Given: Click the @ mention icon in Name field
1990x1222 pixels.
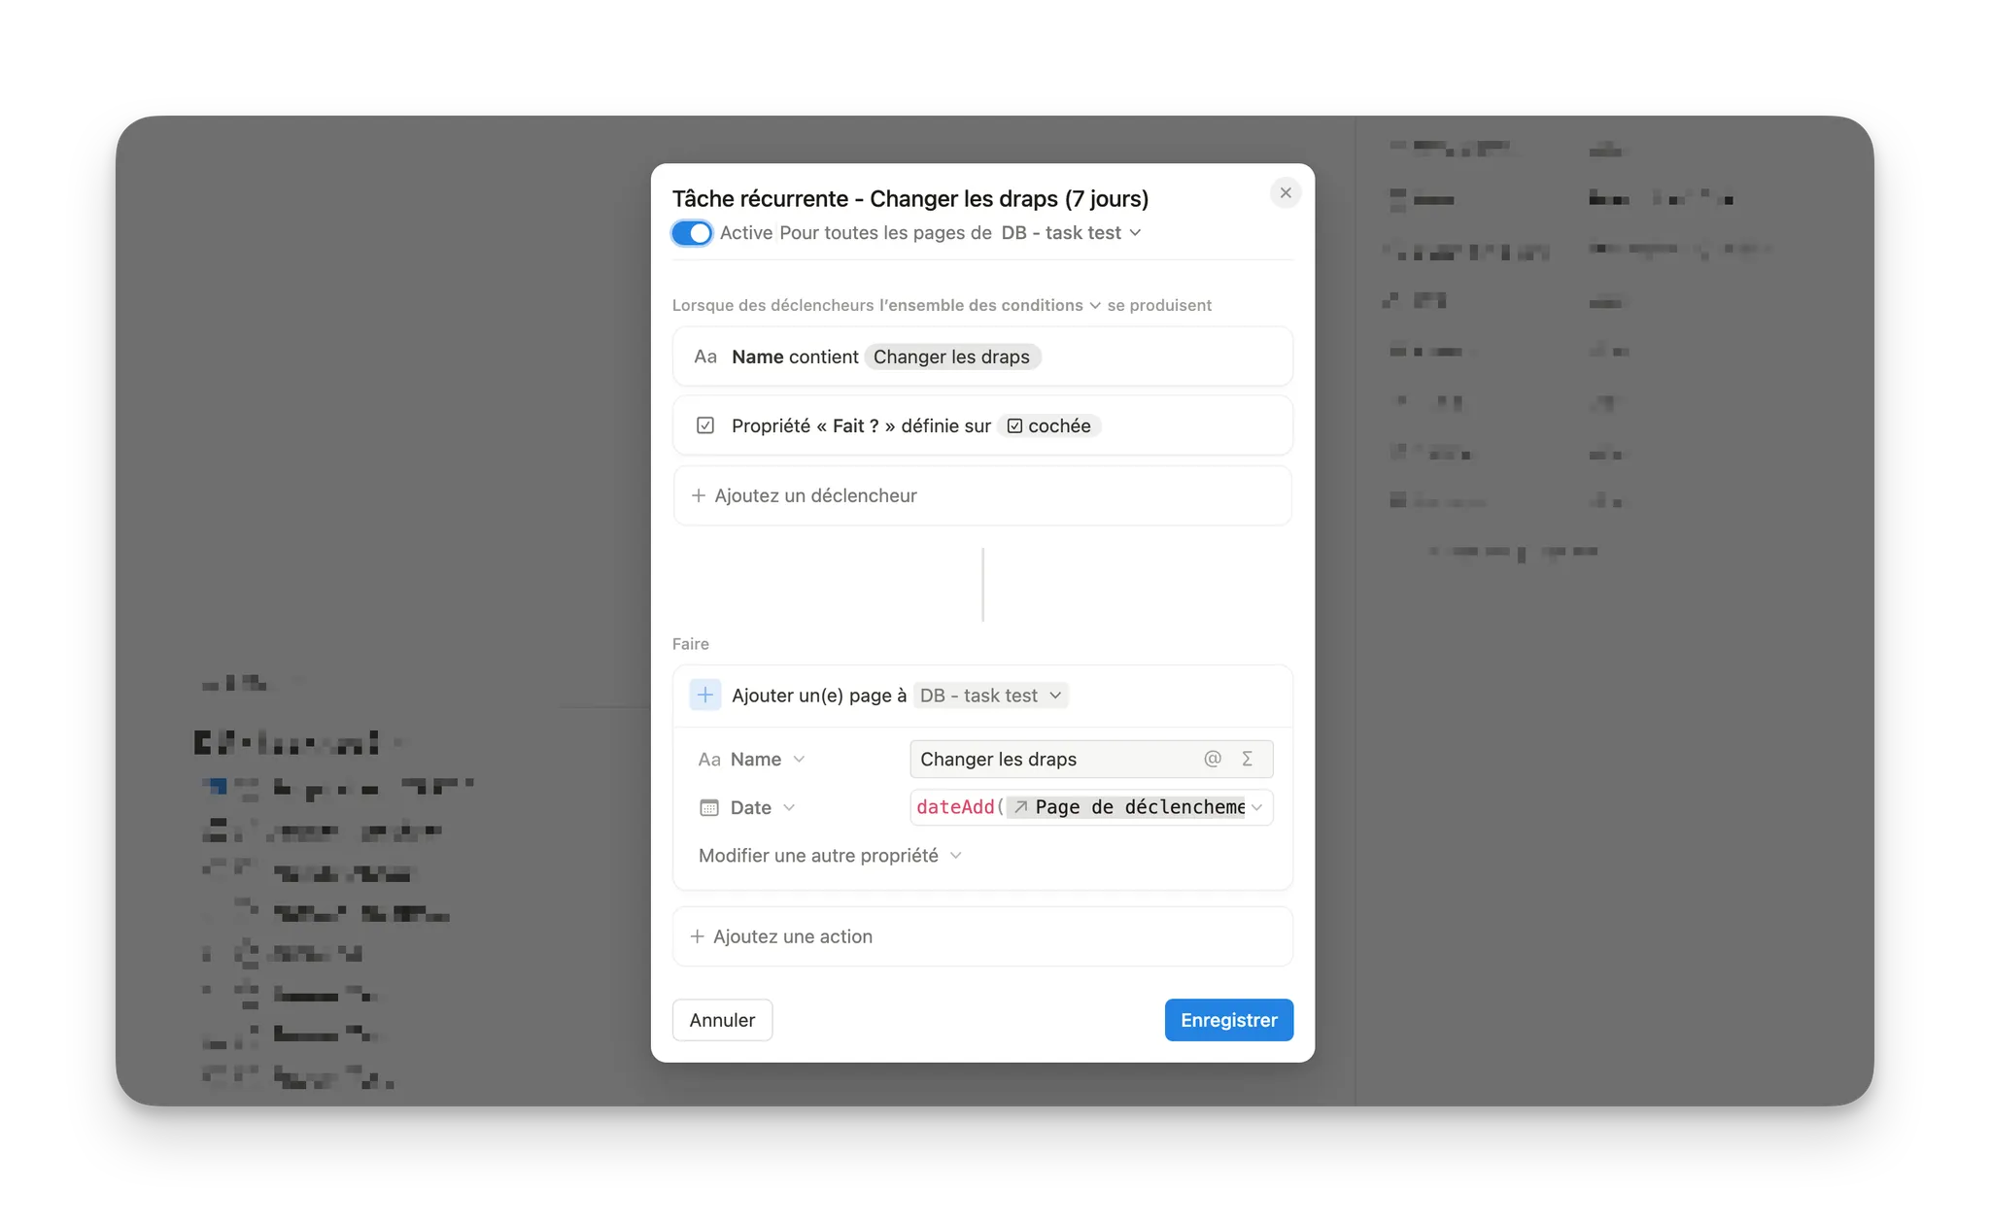Looking at the screenshot, I should [1212, 759].
